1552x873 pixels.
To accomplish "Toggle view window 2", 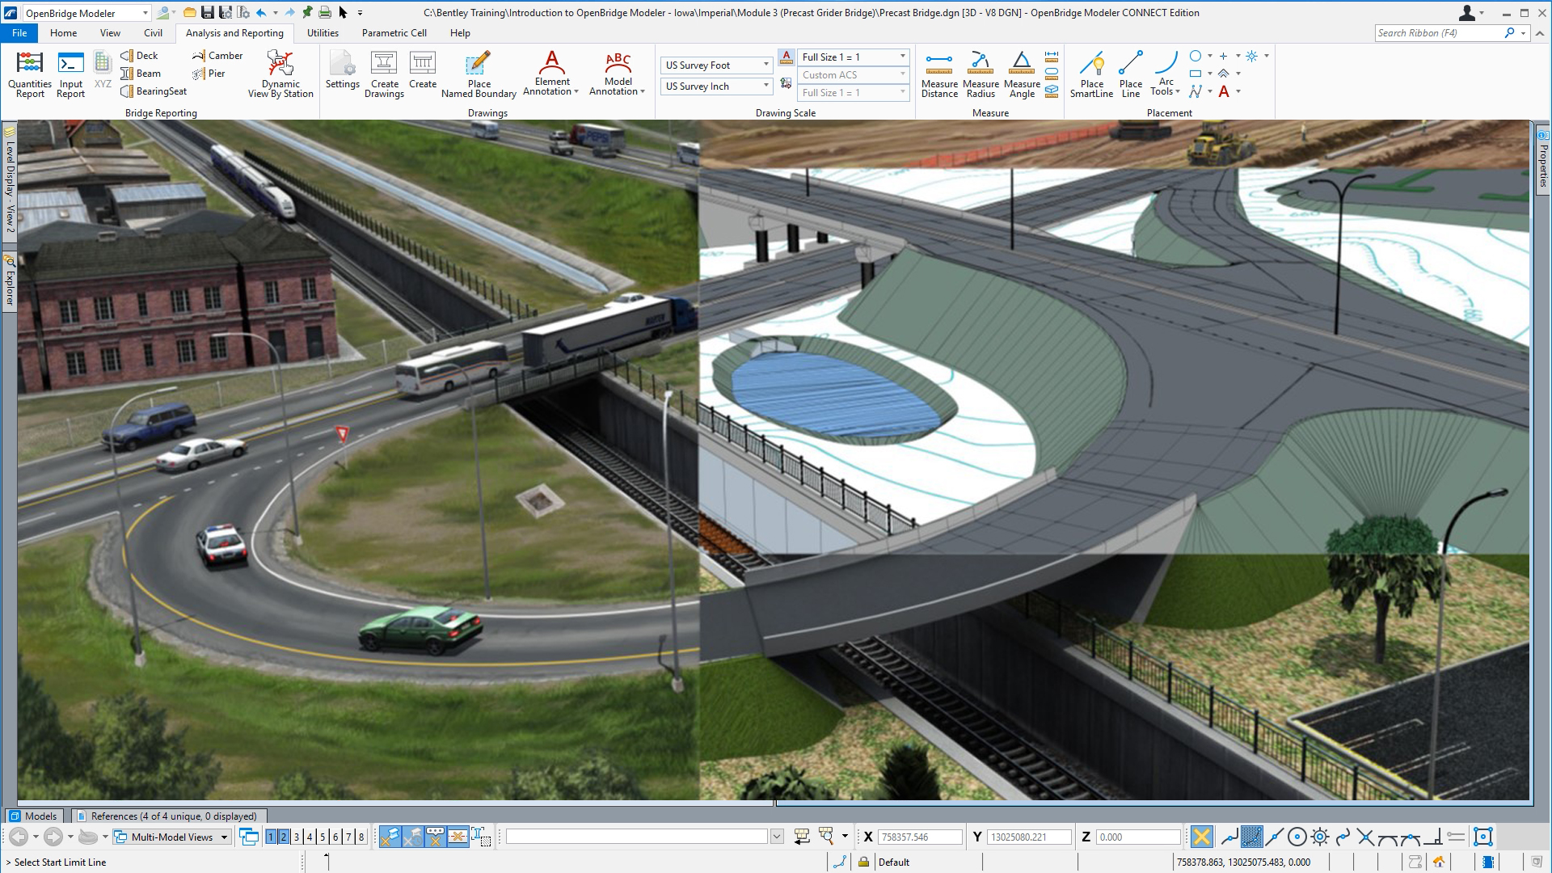I will tap(284, 837).
